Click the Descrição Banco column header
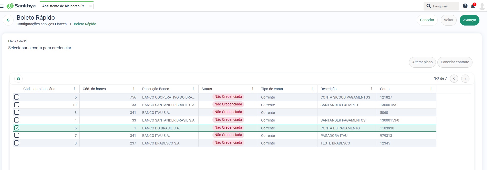The height and width of the screenshot is (170, 494). 156,89
